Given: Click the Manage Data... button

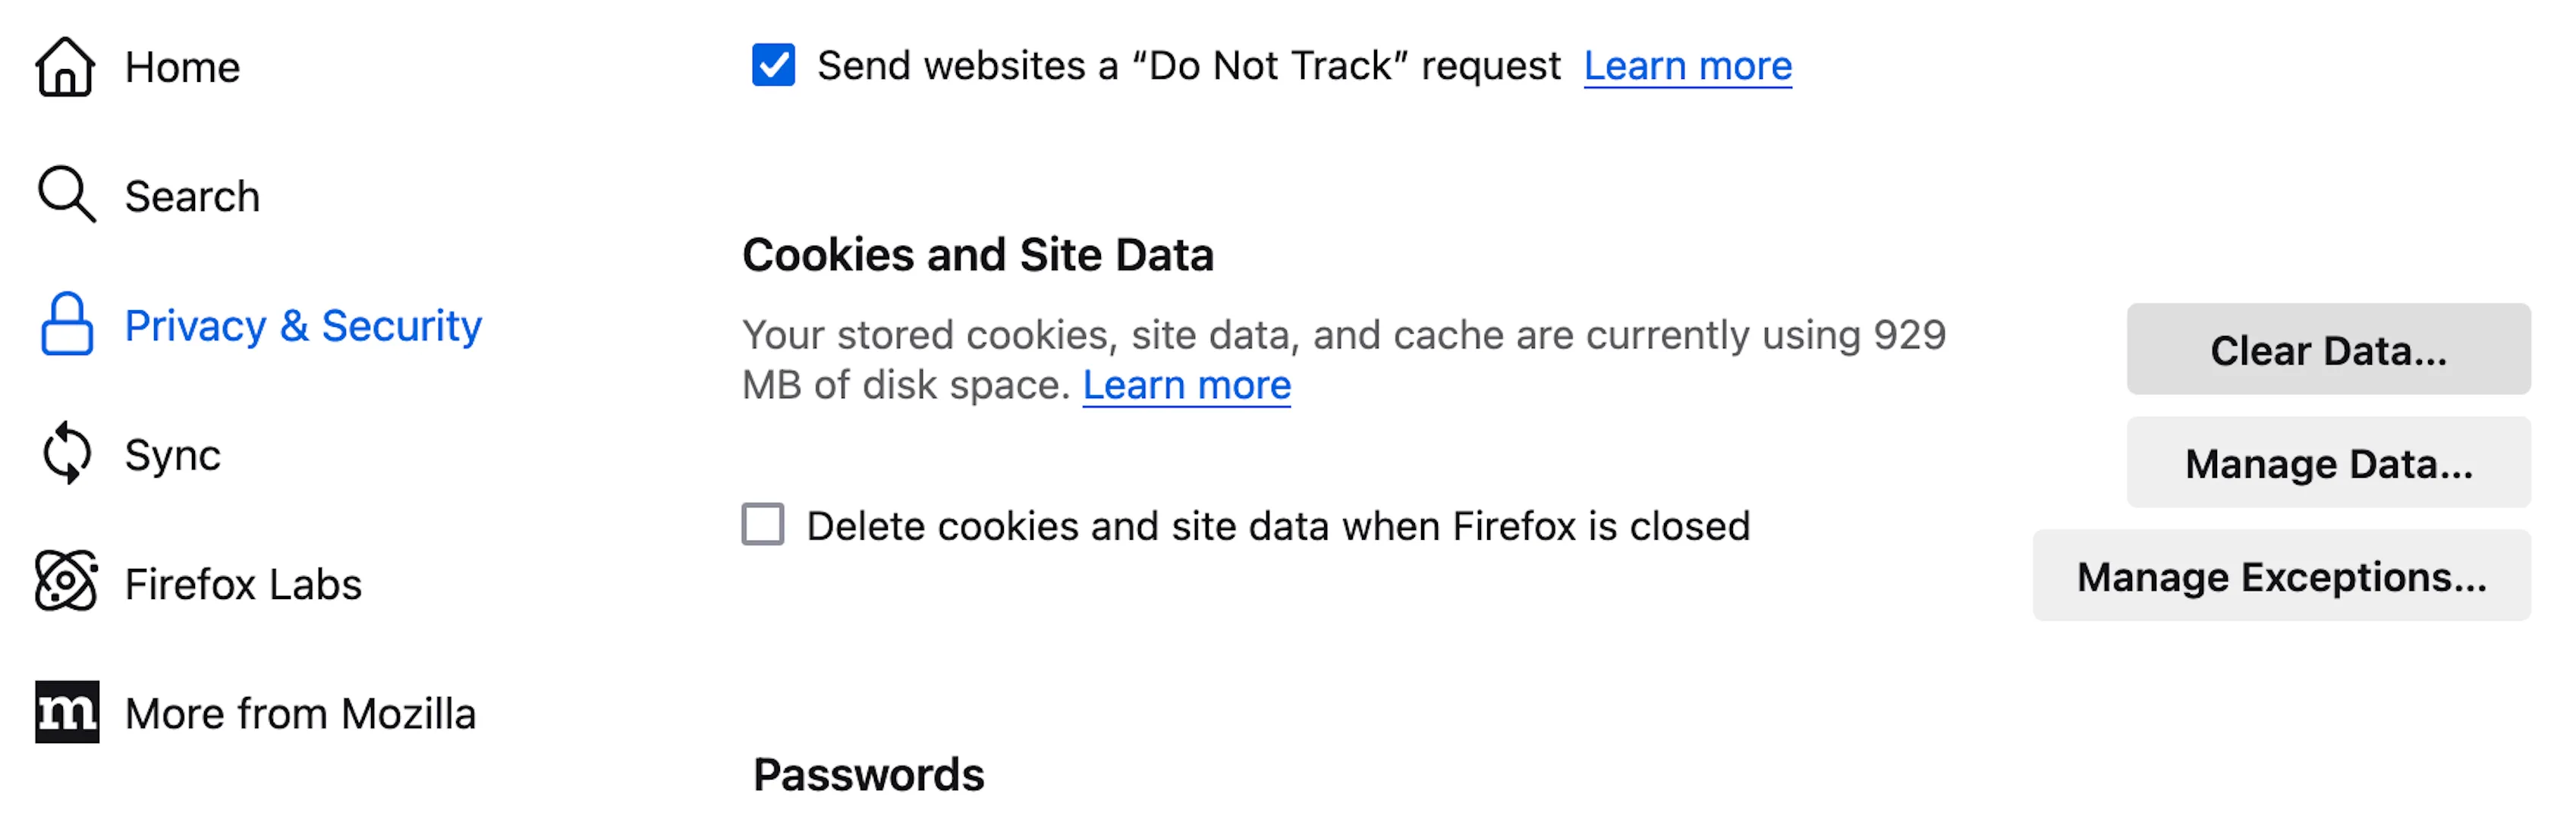Looking at the screenshot, I should pos(2328,462).
